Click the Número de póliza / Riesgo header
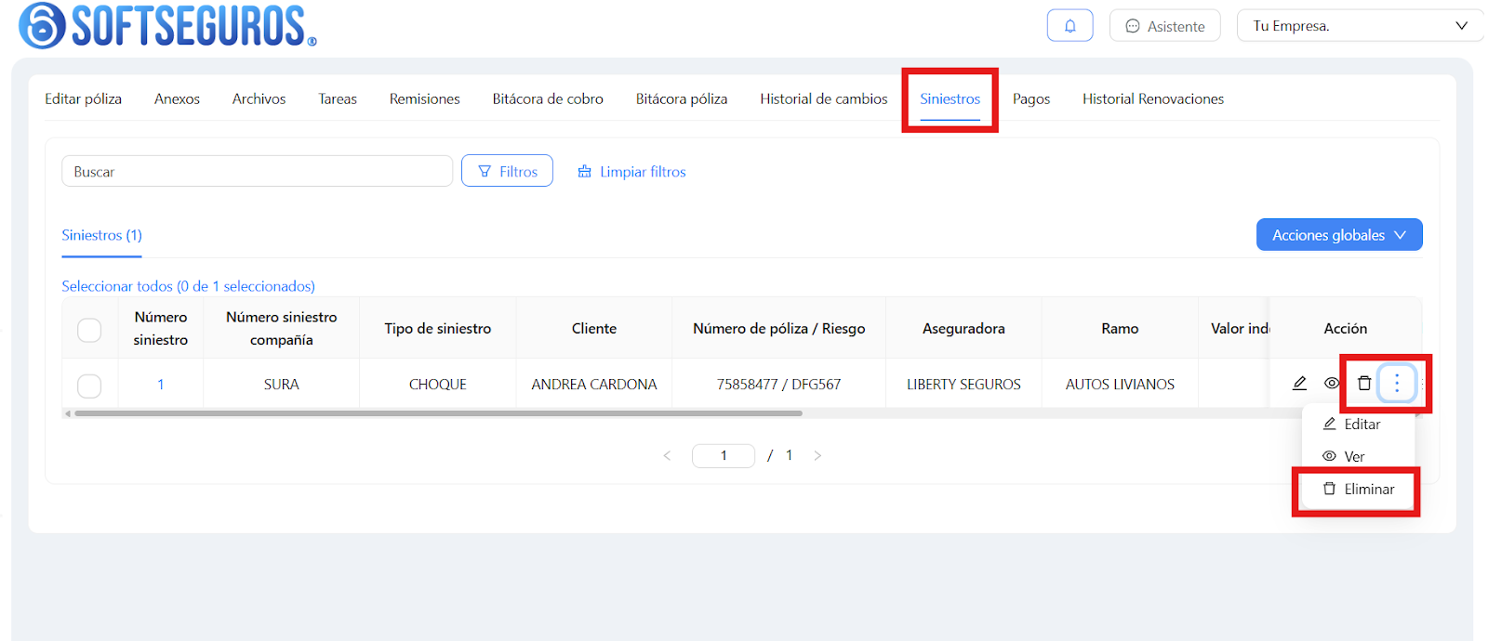Image resolution: width=1488 pixels, height=641 pixels. point(778,328)
